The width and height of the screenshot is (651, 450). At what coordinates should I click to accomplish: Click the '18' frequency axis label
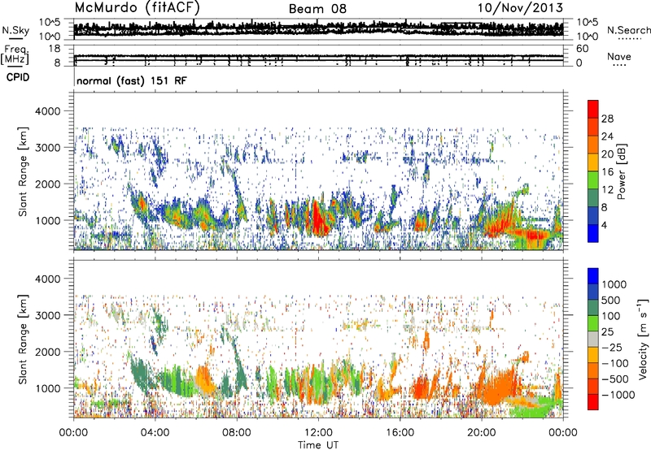coord(54,49)
